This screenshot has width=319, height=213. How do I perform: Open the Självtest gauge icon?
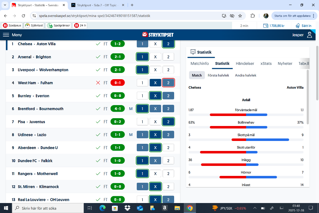[x=28, y=26]
